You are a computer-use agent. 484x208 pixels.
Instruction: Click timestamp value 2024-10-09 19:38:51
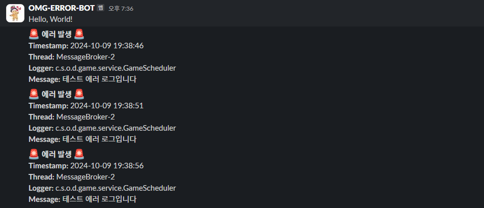(x=107, y=106)
